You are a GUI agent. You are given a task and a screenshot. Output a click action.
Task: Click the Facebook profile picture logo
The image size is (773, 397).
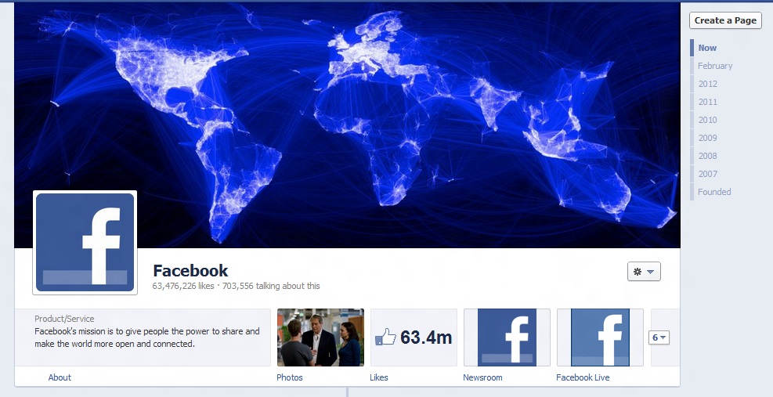click(x=85, y=243)
